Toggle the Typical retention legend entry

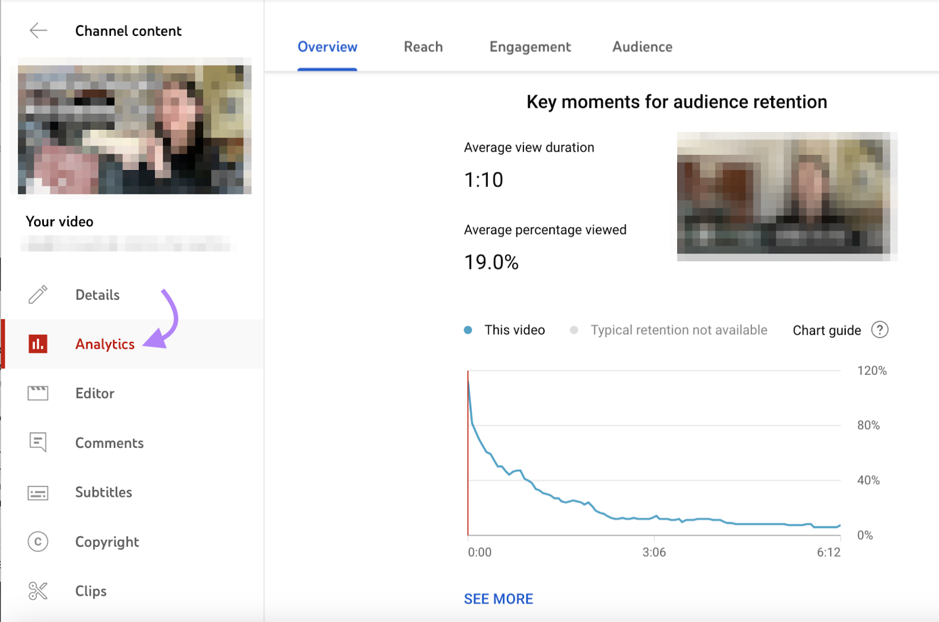point(678,330)
